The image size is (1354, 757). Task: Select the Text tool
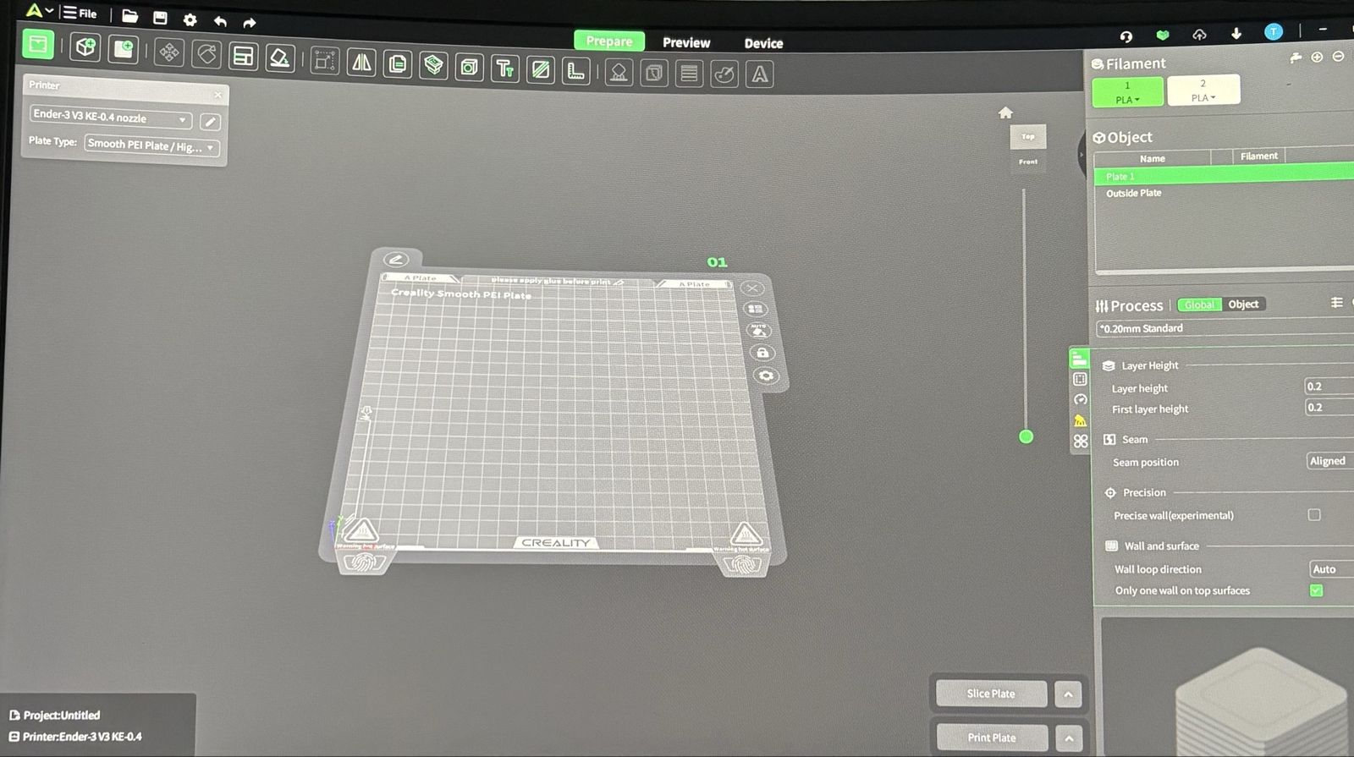pyautogui.click(x=504, y=69)
